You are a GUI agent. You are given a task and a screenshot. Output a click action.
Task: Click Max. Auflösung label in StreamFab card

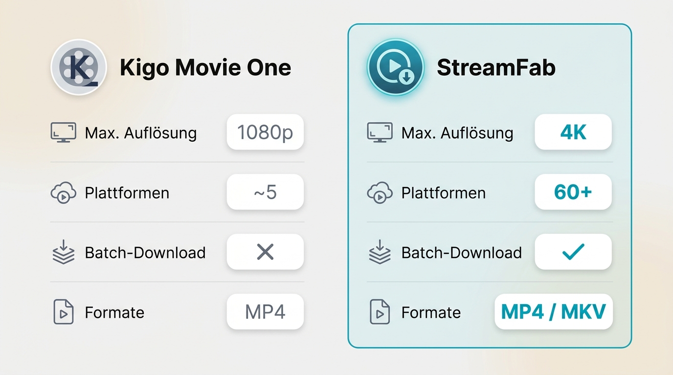457,133
